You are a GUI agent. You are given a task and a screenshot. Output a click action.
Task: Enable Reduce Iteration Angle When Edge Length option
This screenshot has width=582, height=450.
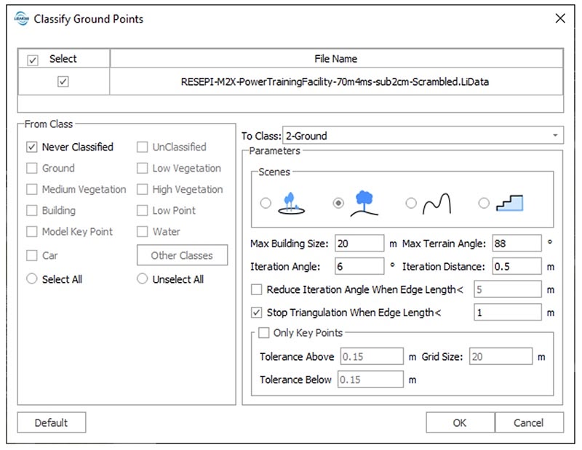coord(257,289)
